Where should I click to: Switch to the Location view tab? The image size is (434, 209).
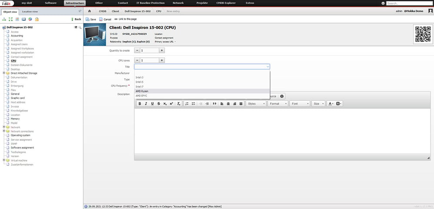click(x=30, y=12)
